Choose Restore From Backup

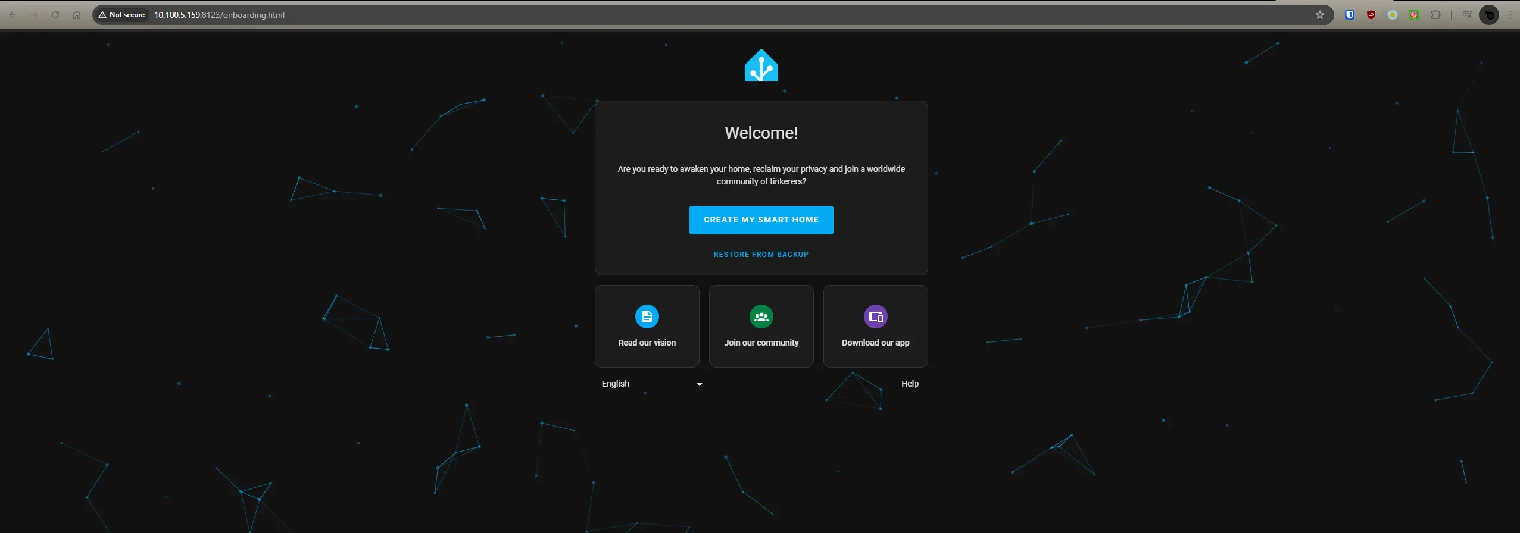[761, 255]
